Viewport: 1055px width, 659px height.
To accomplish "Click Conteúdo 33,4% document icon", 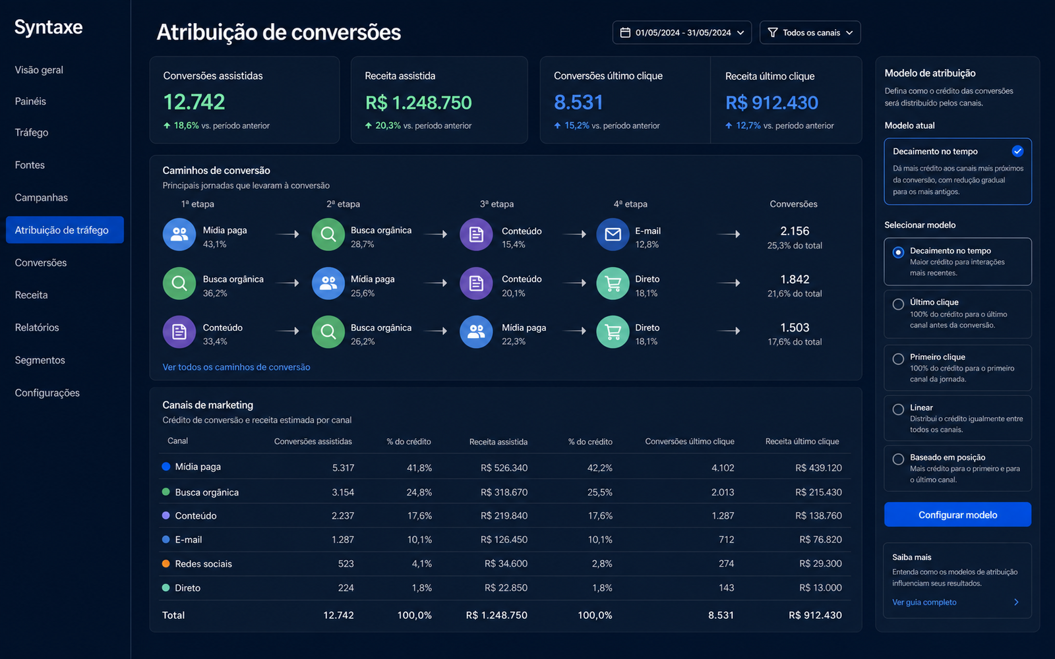I will [x=179, y=331].
